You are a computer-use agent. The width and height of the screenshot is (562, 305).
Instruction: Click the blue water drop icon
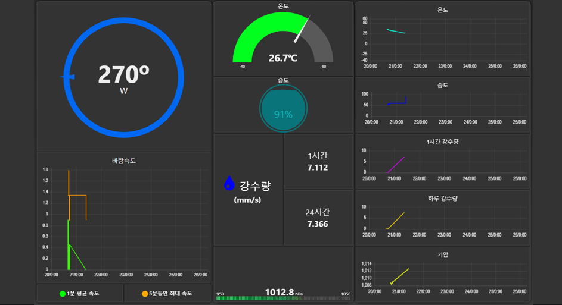[x=229, y=183]
